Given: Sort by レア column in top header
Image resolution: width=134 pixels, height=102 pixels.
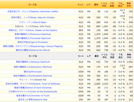Looking at the screenshot, I should (88, 4).
